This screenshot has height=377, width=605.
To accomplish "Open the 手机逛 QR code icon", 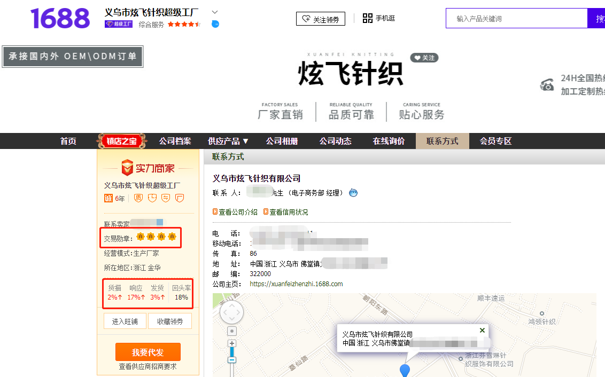I will (x=367, y=18).
